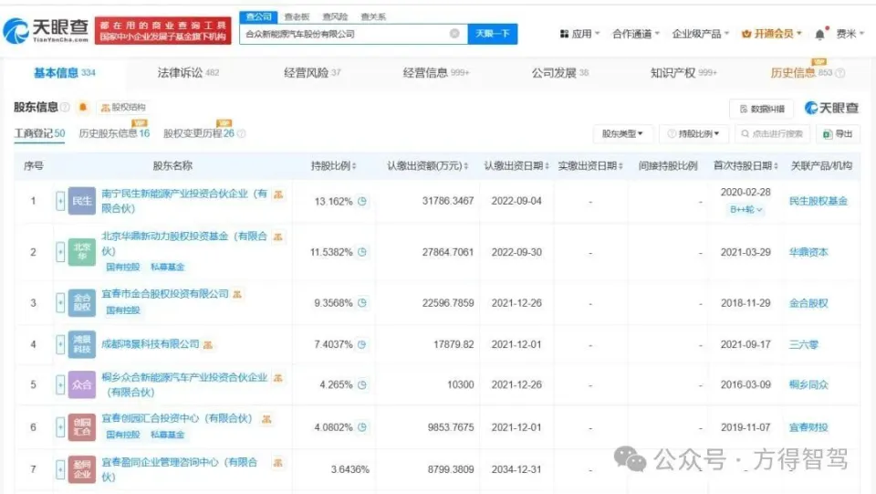876x494 pixels.
Task: Expand the B++轮 funding round dropdown
Action: point(746,209)
